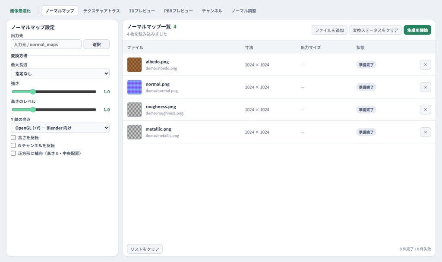Enable the G チャンネルを反転 checkbox
442x262 pixels.
pos(13,145)
